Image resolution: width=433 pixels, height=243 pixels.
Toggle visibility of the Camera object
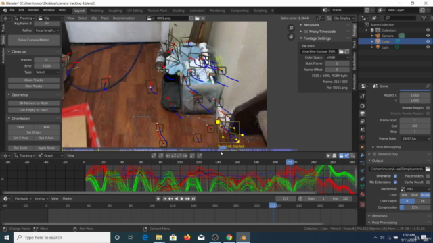click(x=428, y=36)
